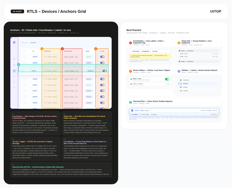Toggle In use for the Chain 2, Hop 1 row
232x188 pixels.
tap(102, 85)
